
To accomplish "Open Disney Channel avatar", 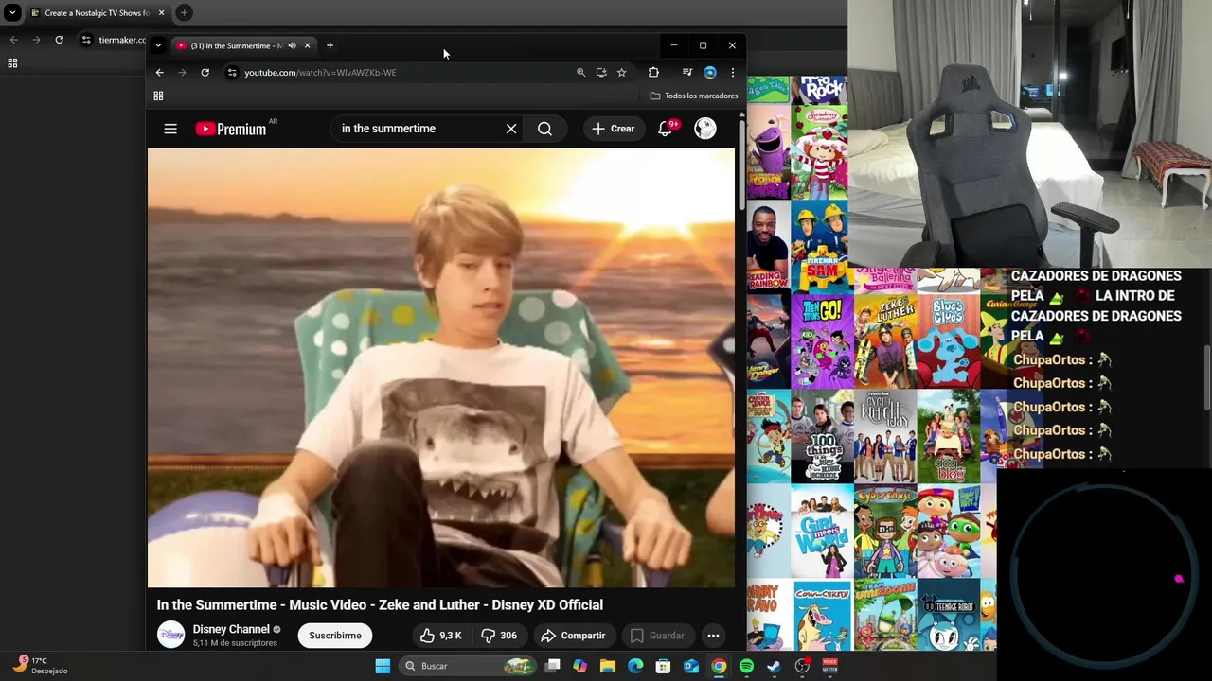I will tap(171, 635).
